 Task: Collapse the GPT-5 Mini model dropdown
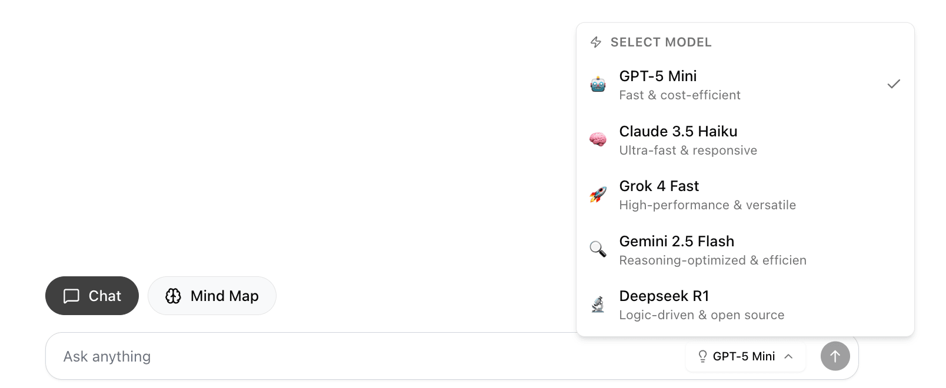(745, 356)
